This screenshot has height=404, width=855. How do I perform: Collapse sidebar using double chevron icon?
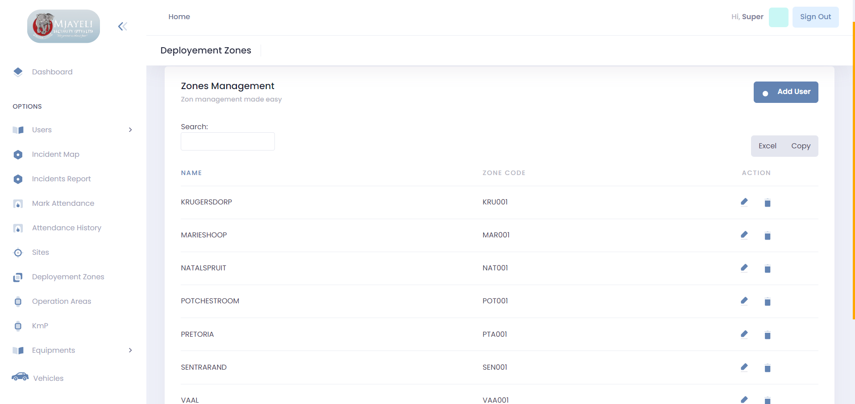pos(122,26)
